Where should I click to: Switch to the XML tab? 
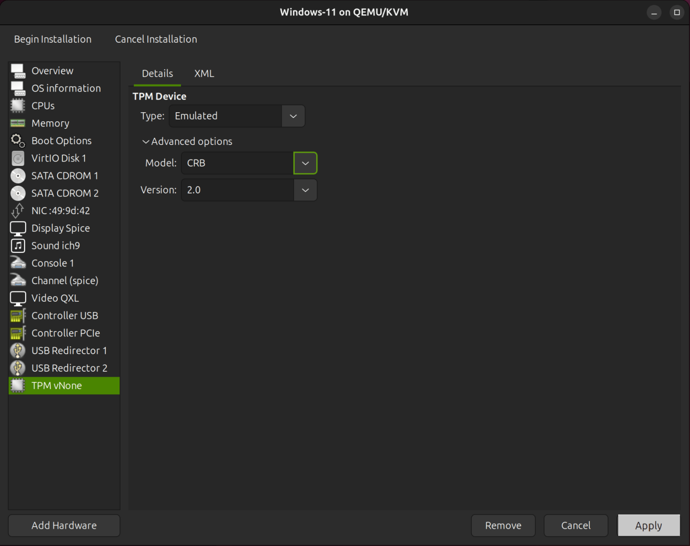click(x=204, y=73)
